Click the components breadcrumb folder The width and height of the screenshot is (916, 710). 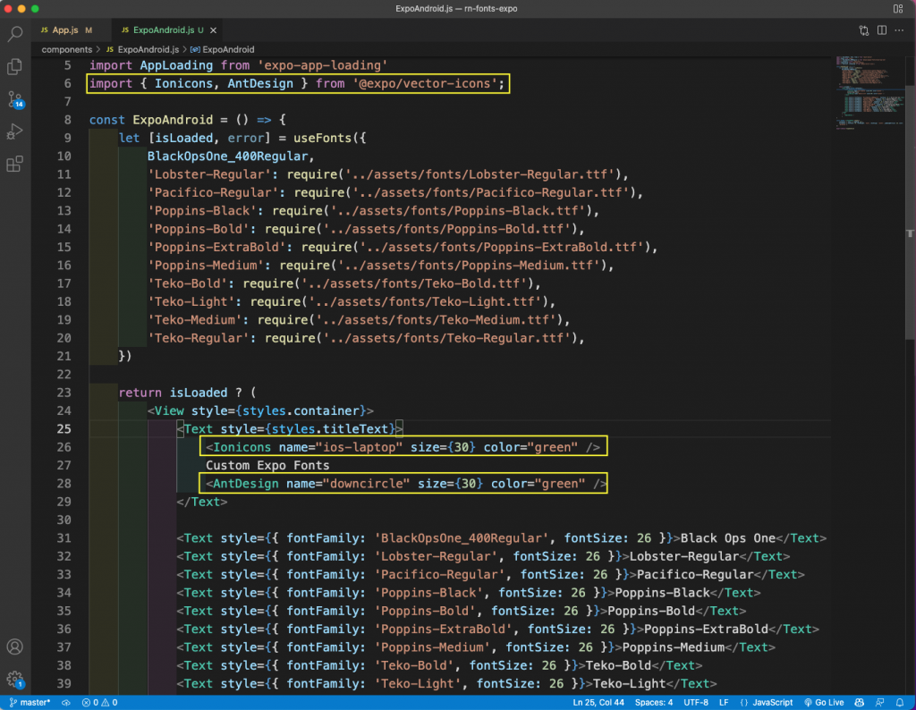pos(66,49)
